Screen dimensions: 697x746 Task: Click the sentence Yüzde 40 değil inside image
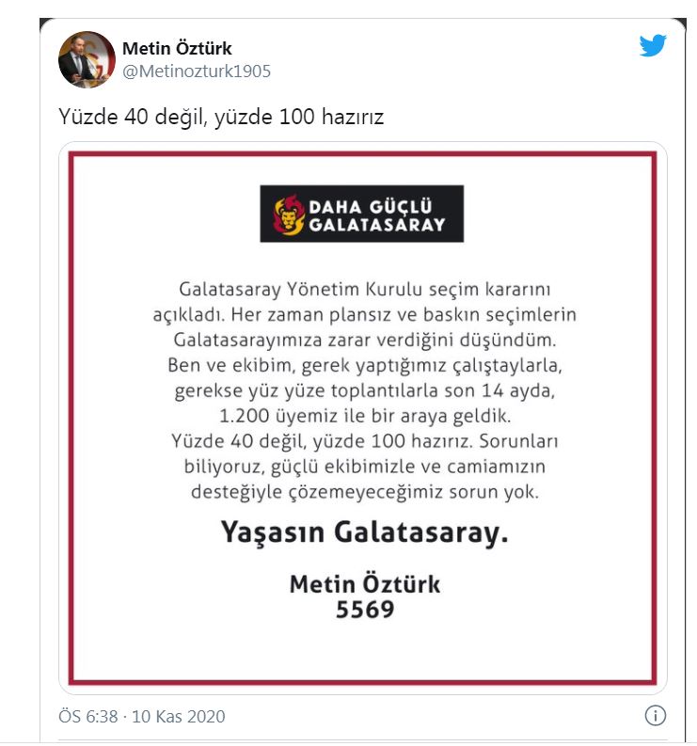pos(322,441)
